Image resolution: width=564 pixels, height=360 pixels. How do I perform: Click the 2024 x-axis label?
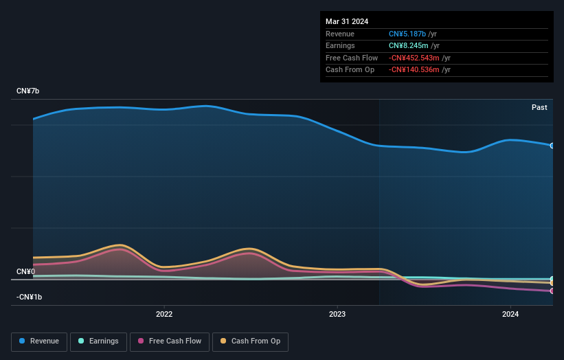click(x=510, y=315)
